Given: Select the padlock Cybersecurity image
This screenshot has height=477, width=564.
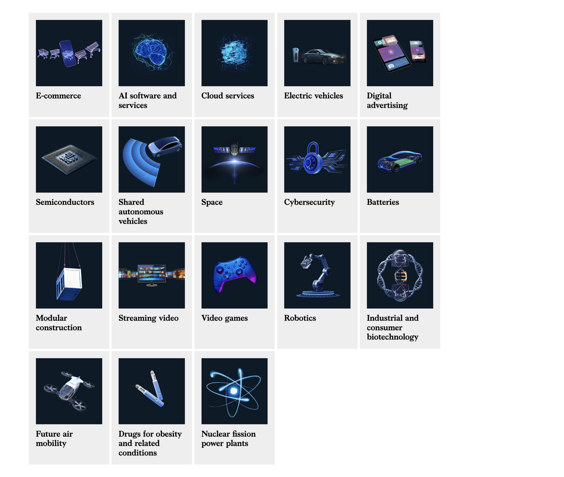Looking at the screenshot, I should click(317, 159).
